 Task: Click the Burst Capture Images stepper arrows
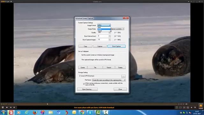tap(110, 40)
